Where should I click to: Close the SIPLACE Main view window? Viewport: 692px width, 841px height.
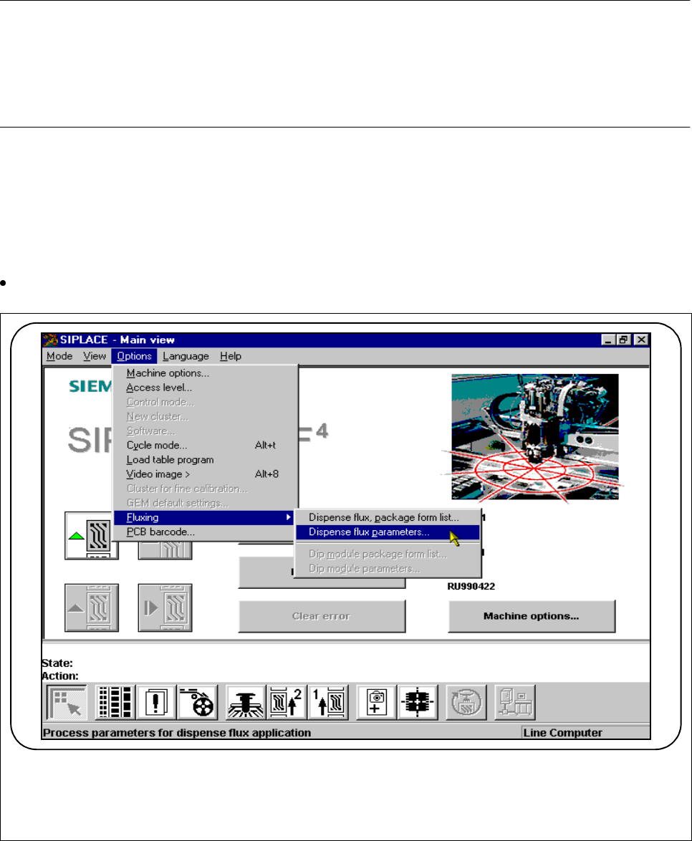click(641, 340)
